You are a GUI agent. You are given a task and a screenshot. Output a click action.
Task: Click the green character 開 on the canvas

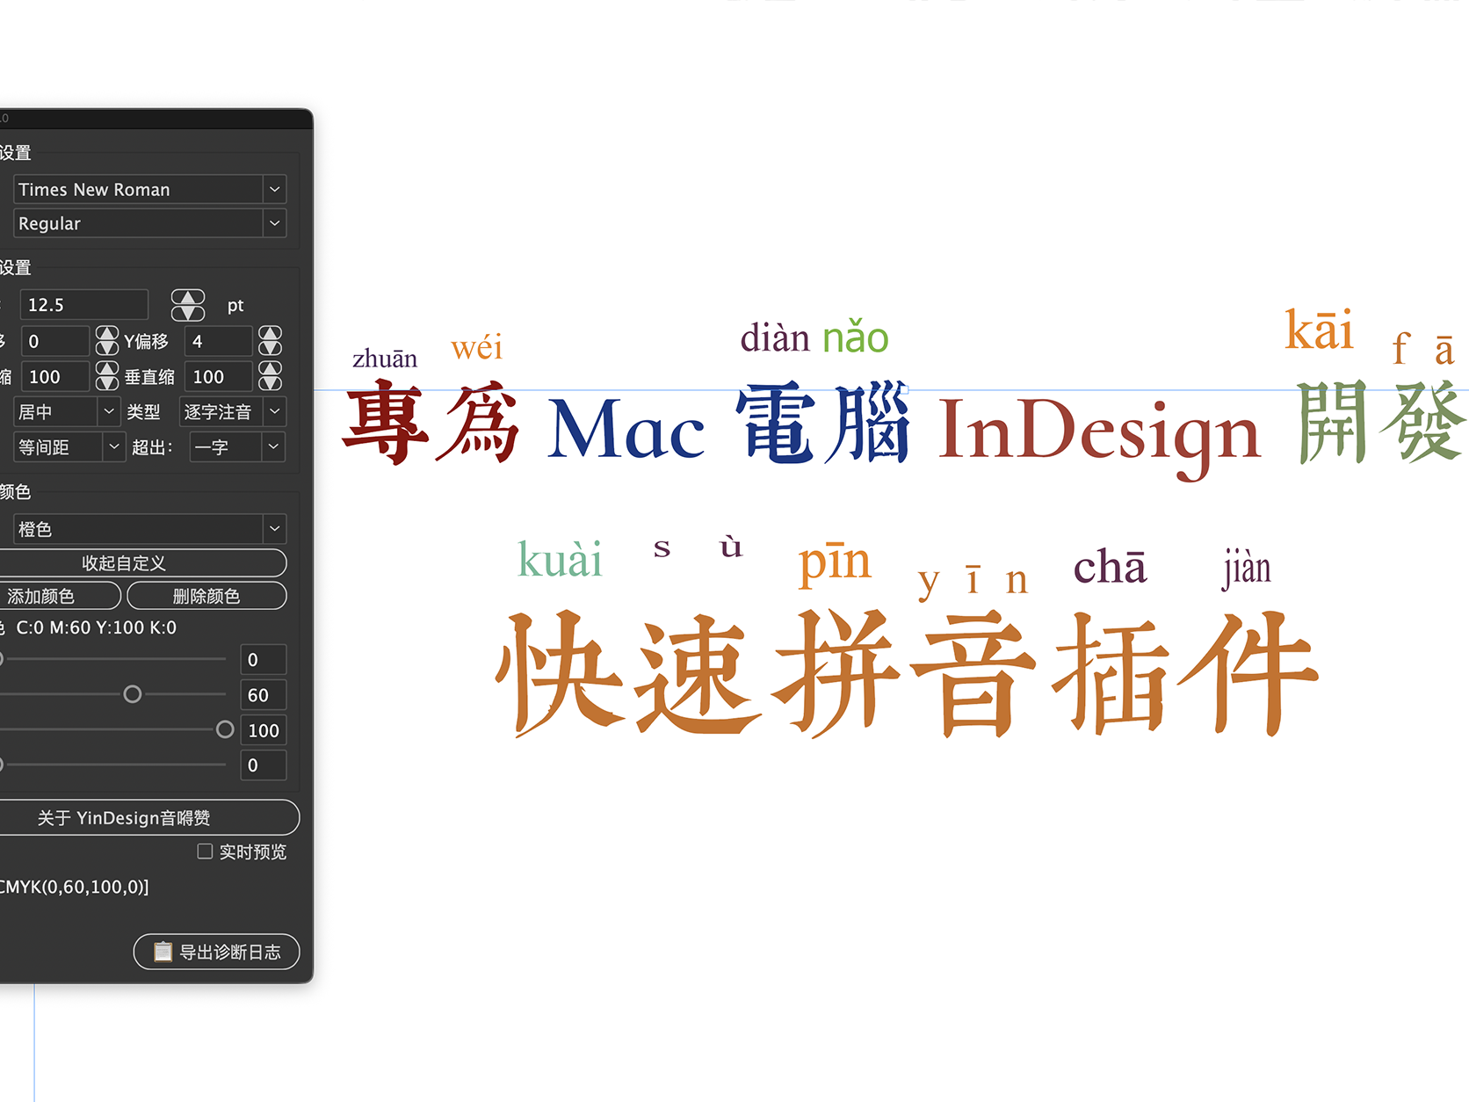tap(1333, 422)
